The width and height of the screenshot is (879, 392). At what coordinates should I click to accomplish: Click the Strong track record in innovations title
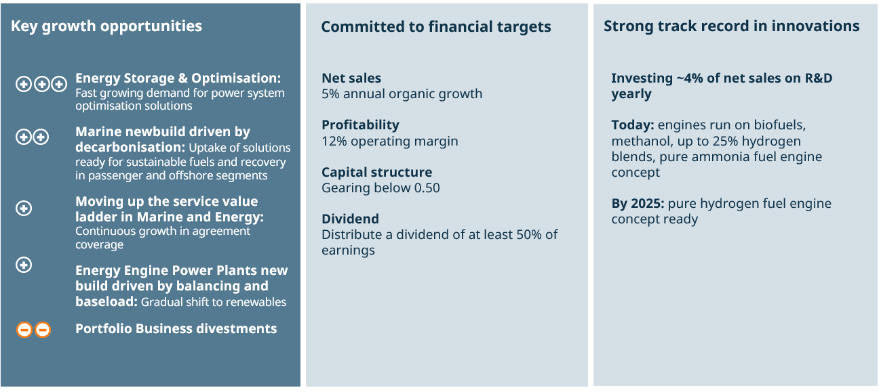pos(731,26)
